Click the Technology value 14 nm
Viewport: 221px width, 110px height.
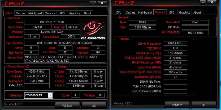pos(32,37)
